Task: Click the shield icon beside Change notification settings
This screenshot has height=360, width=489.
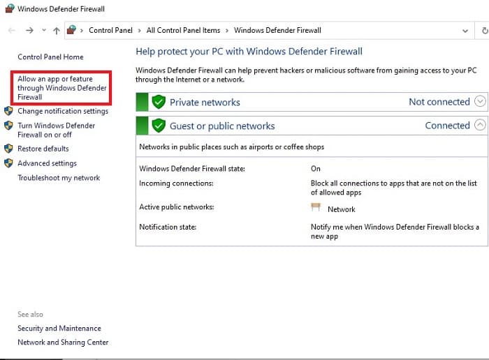Action: 8,111
